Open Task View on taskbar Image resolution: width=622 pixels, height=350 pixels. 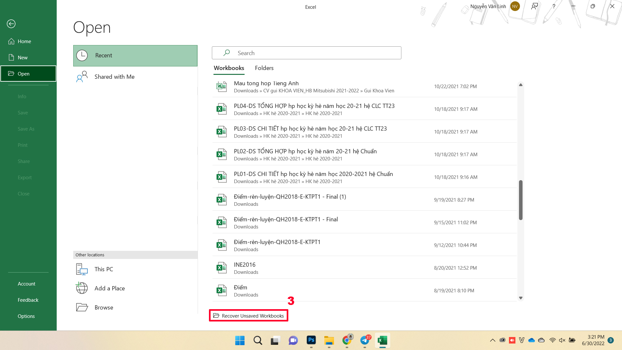coord(275,340)
